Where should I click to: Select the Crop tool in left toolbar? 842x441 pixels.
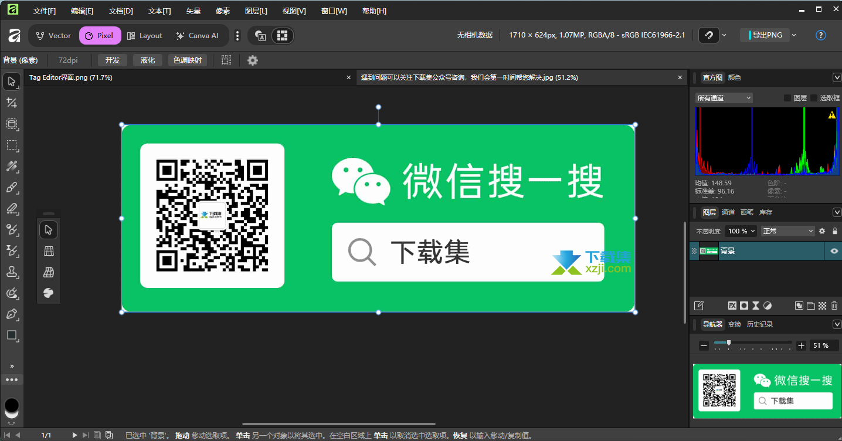pyautogui.click(x=12, y=103)
